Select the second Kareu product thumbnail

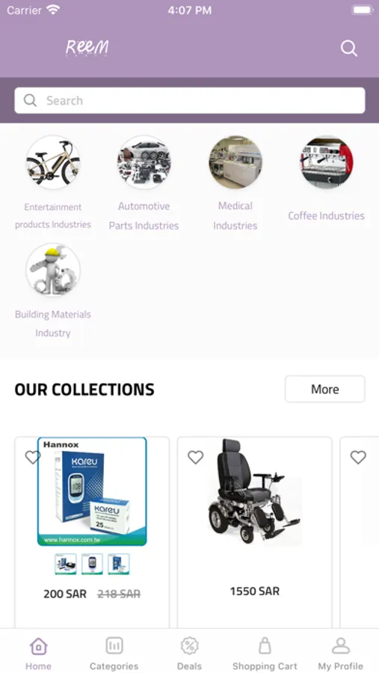coord(92,564)
